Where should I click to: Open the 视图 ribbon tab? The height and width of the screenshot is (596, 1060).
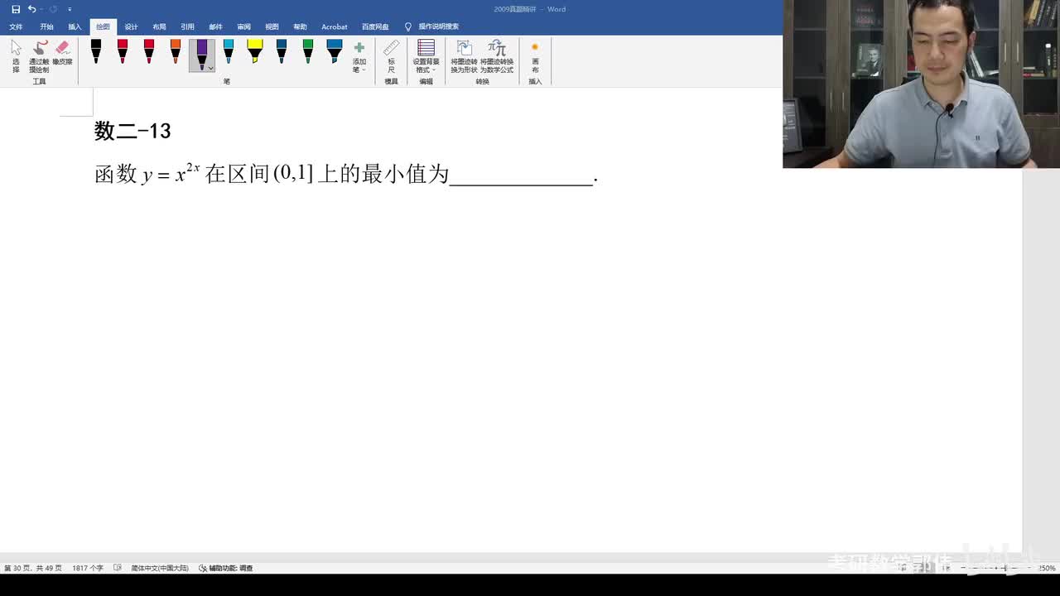[272, 26]
